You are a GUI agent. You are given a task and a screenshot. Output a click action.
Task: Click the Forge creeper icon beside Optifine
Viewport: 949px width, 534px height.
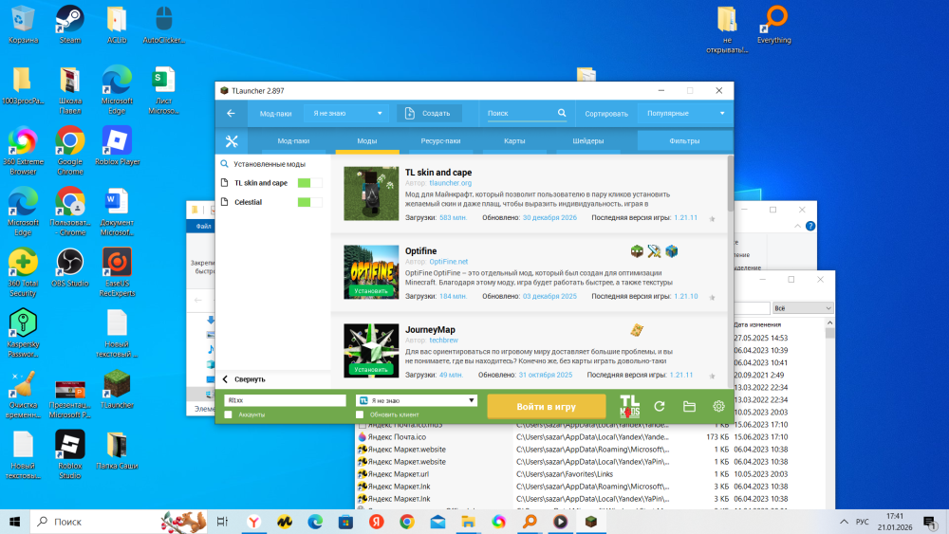[637, 251]
